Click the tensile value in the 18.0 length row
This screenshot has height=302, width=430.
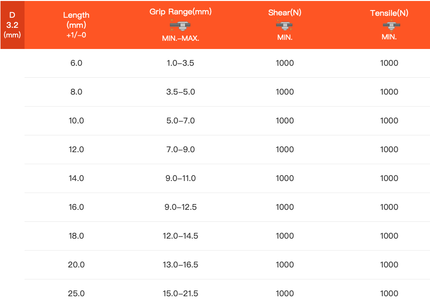tap(389, 236)
